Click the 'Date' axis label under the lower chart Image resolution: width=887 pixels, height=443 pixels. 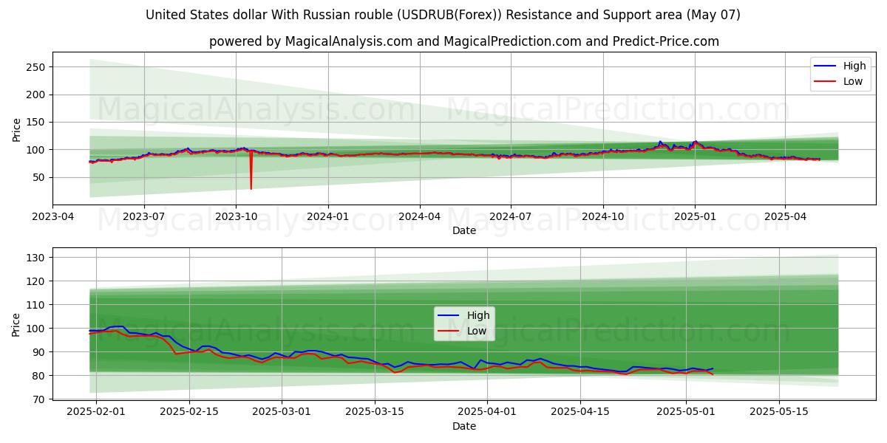pos(464,426)
